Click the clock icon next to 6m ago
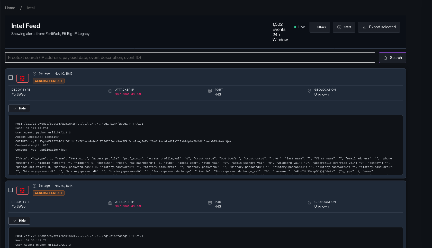432x248 pixels. [34, 73]
